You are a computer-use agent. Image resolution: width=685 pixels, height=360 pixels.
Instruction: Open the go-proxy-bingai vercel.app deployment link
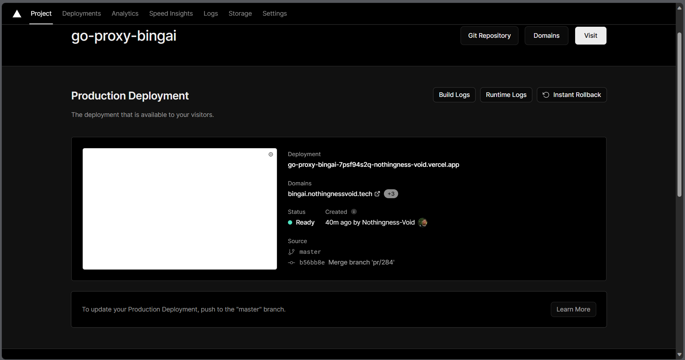pyautogui.click(x=374, y=165)
